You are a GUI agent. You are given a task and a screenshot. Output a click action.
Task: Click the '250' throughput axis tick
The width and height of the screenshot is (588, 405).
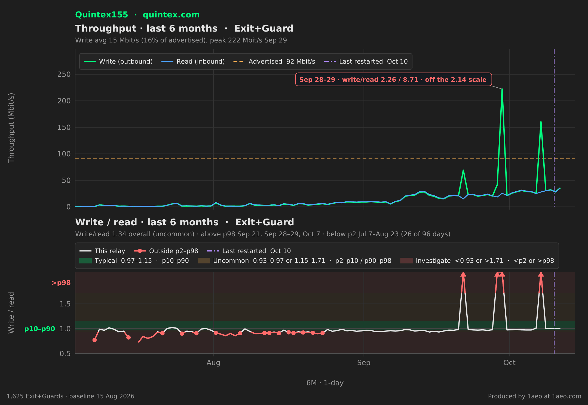pyautogui.click(x=64, y=74)
